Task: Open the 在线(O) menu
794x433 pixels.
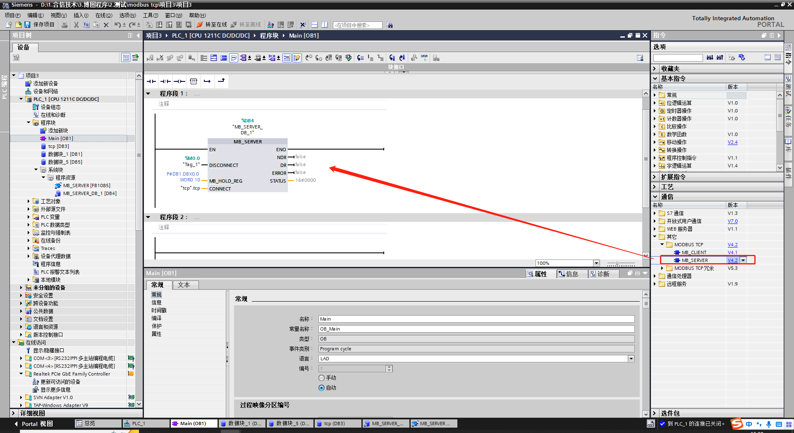Action: [x=104, y=15]
